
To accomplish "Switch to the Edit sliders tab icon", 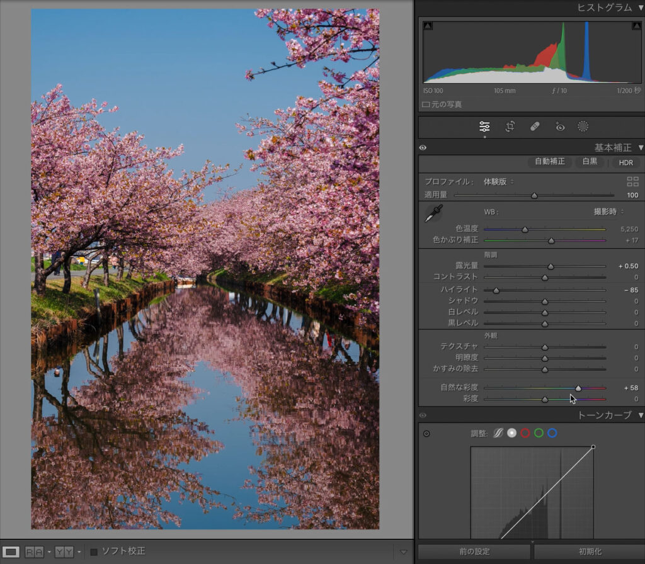I will pos(484,127).
